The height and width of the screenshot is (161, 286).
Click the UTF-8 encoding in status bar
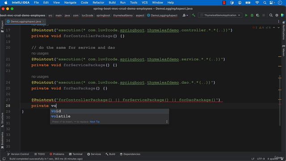pyautogui.click(x=261, y=159)
